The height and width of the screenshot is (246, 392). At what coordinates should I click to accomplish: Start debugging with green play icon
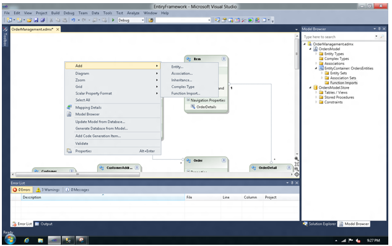coord(113,20)
